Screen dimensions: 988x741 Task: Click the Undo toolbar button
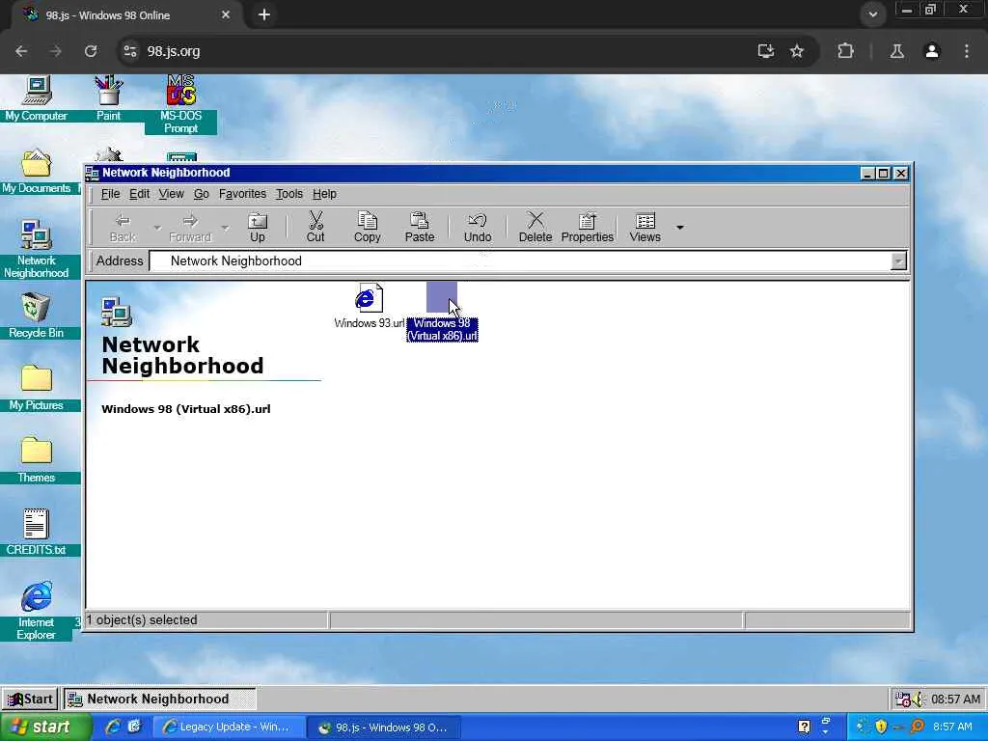(478, 228)
